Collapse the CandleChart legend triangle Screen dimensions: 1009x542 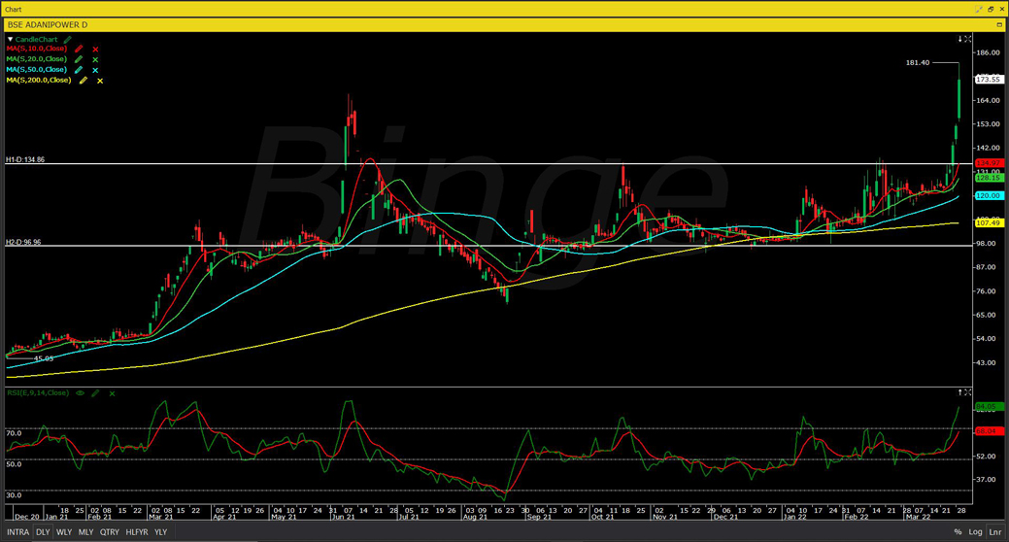tap(10, 39)
